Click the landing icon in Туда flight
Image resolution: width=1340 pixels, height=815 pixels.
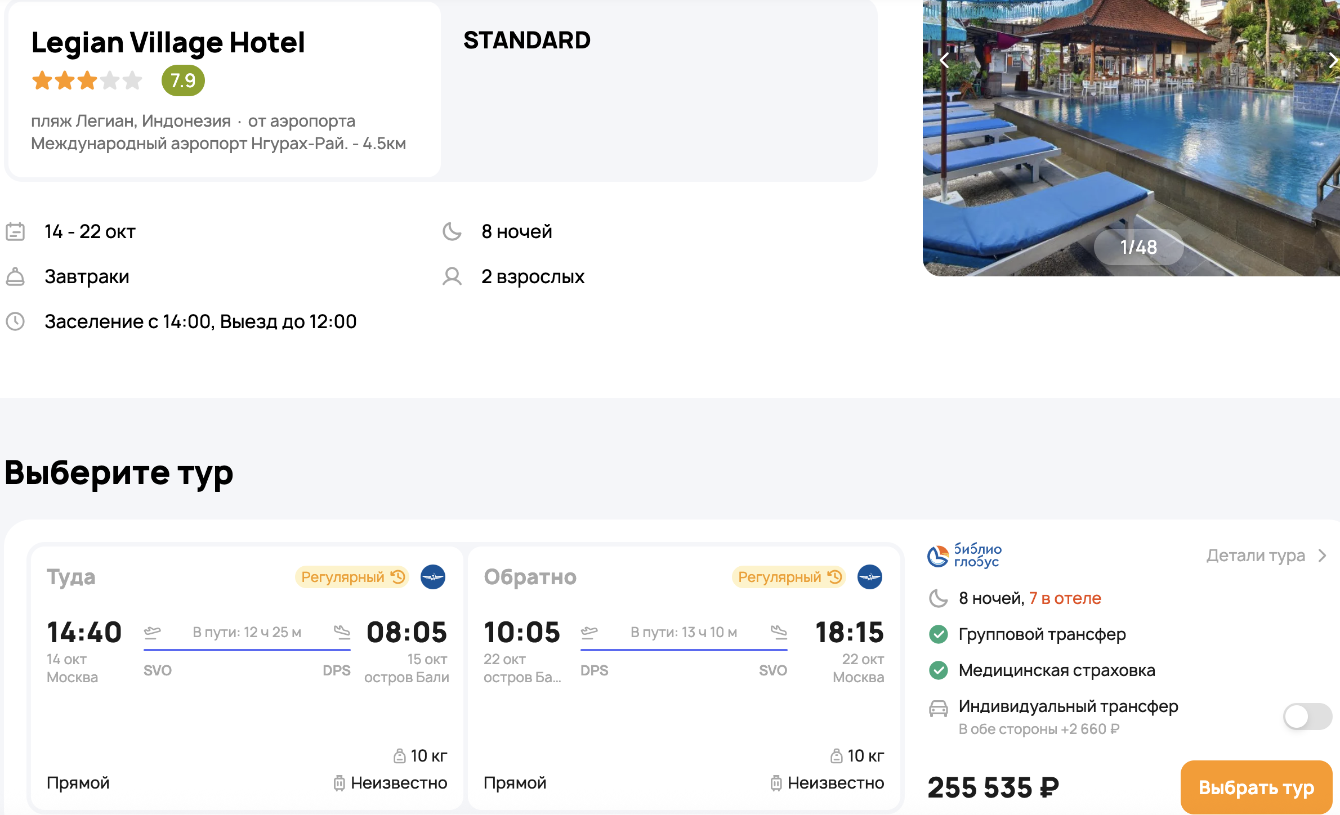pyautogui.click(x=342, y=632)
